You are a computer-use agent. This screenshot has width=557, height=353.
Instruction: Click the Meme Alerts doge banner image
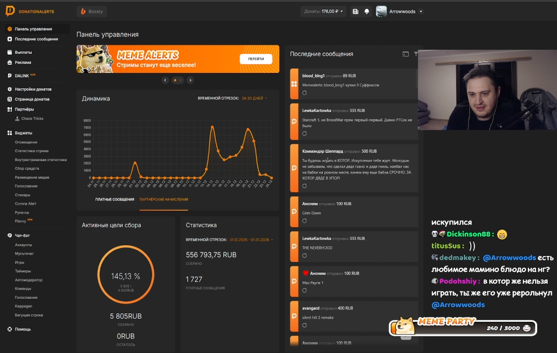(x=95, y=59)
